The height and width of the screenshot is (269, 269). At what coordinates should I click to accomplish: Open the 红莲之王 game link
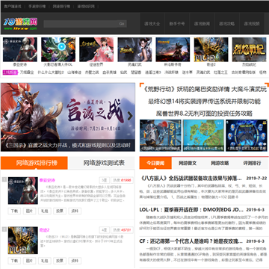pos(220,72)
